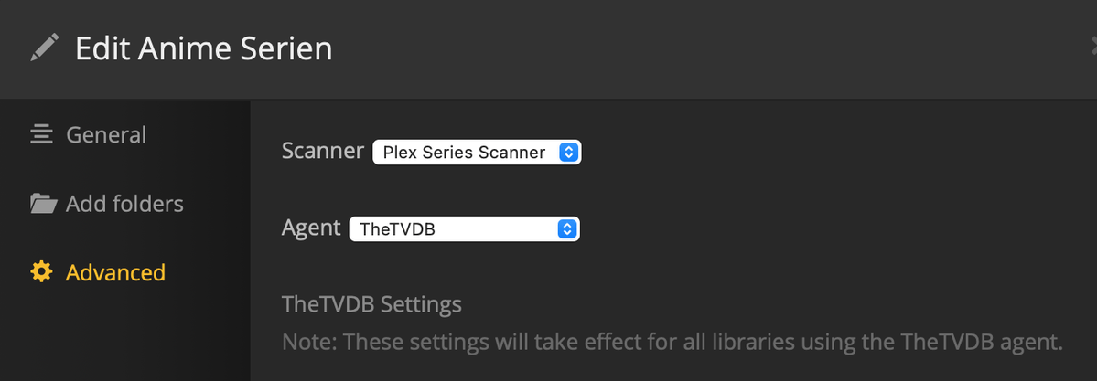Click the note about TheTVDB agent libraries
The height and width of the screenshot is (381, 1097).
pyautogui.click(x=672, y=343)
